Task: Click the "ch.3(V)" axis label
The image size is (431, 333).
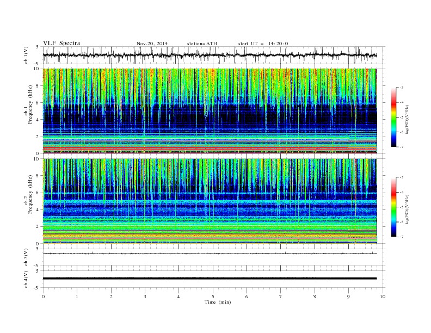Action: (26, 257)
